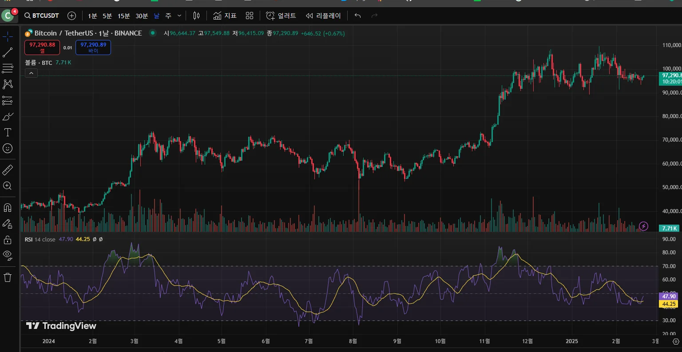The image size is (682, 352).
Task: Expand the time interval dropdown chevron
Action: pos(179,16)
